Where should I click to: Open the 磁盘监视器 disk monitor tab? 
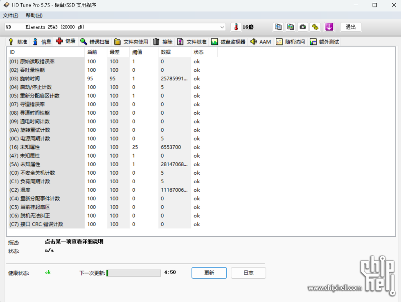[x=228, y=42]
